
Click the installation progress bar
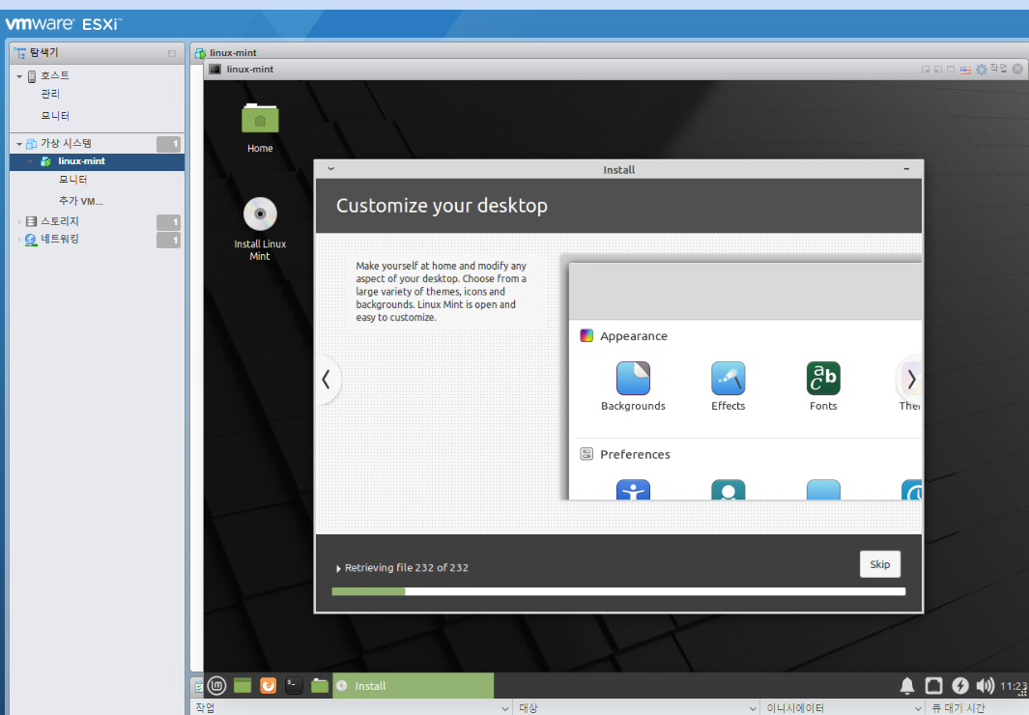[x=618, y=591]
